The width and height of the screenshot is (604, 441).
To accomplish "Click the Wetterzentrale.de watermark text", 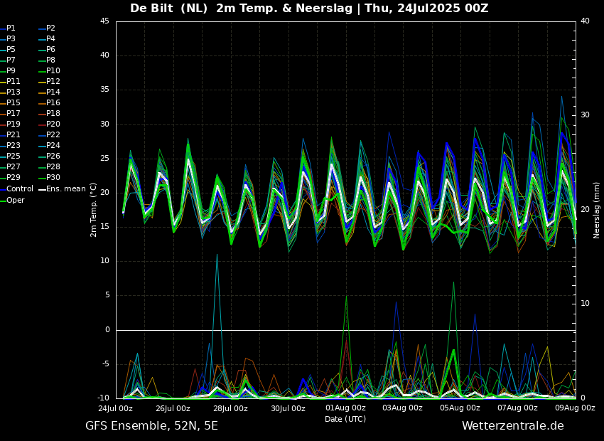I will (x=512, y=426).
